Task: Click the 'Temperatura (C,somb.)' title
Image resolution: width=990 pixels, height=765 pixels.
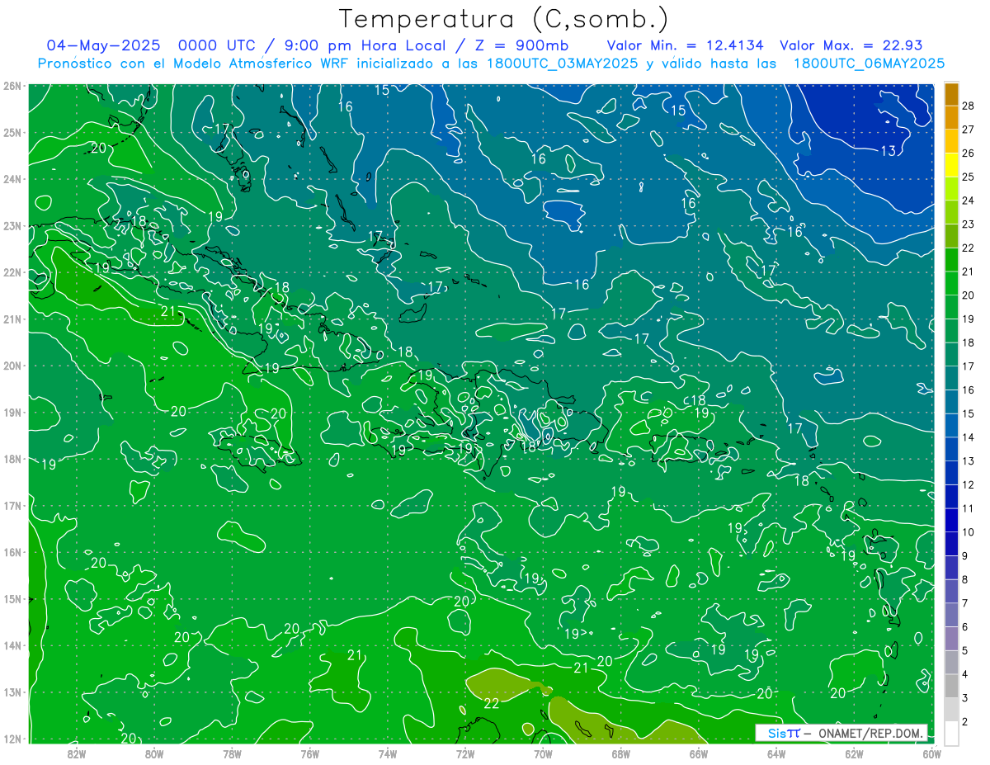Action: pyautogui.click(x=504, y=19)
